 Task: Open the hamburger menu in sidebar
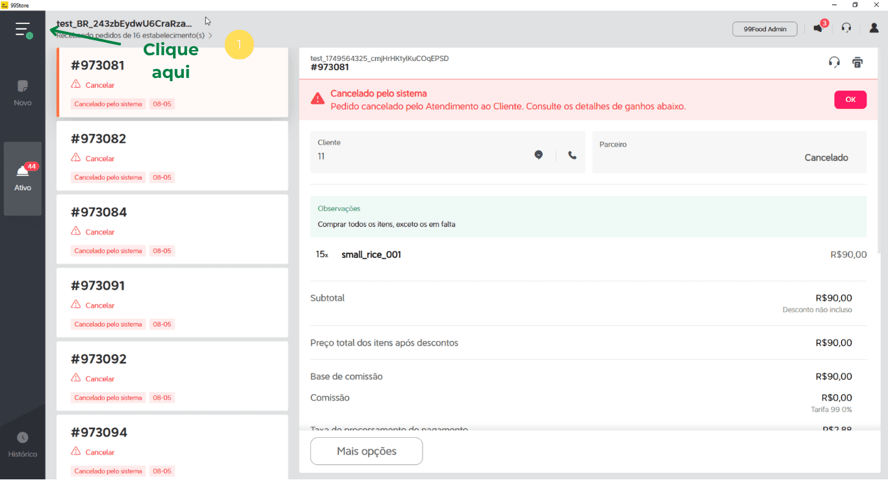point(23,29)
